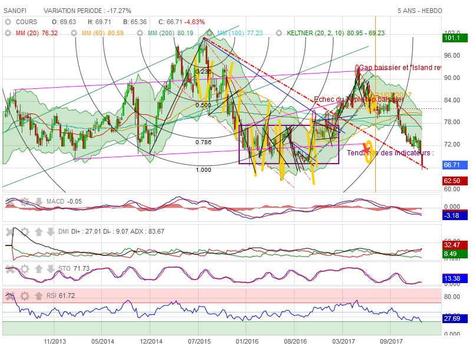Click the O: 69.63 opening value
The image size is (476, 349).
pos(64,22)
